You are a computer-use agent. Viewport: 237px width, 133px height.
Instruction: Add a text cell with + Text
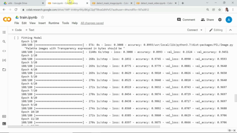[x=30, y=30]
